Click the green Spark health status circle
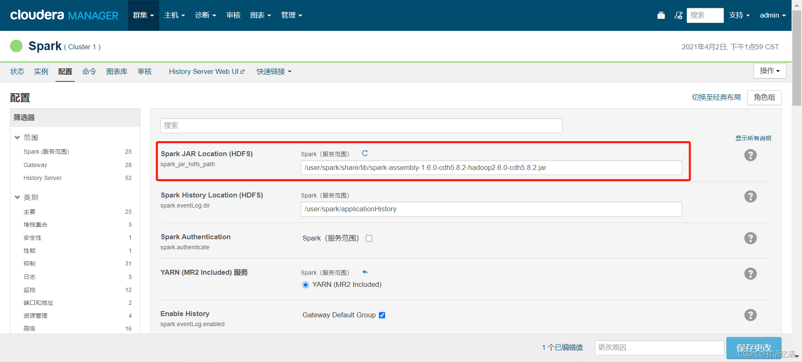Viewport: 802px width, 362px height. click(16, 46)
